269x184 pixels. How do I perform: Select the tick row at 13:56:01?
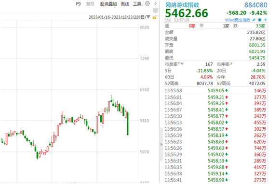[x=215, y=98]
